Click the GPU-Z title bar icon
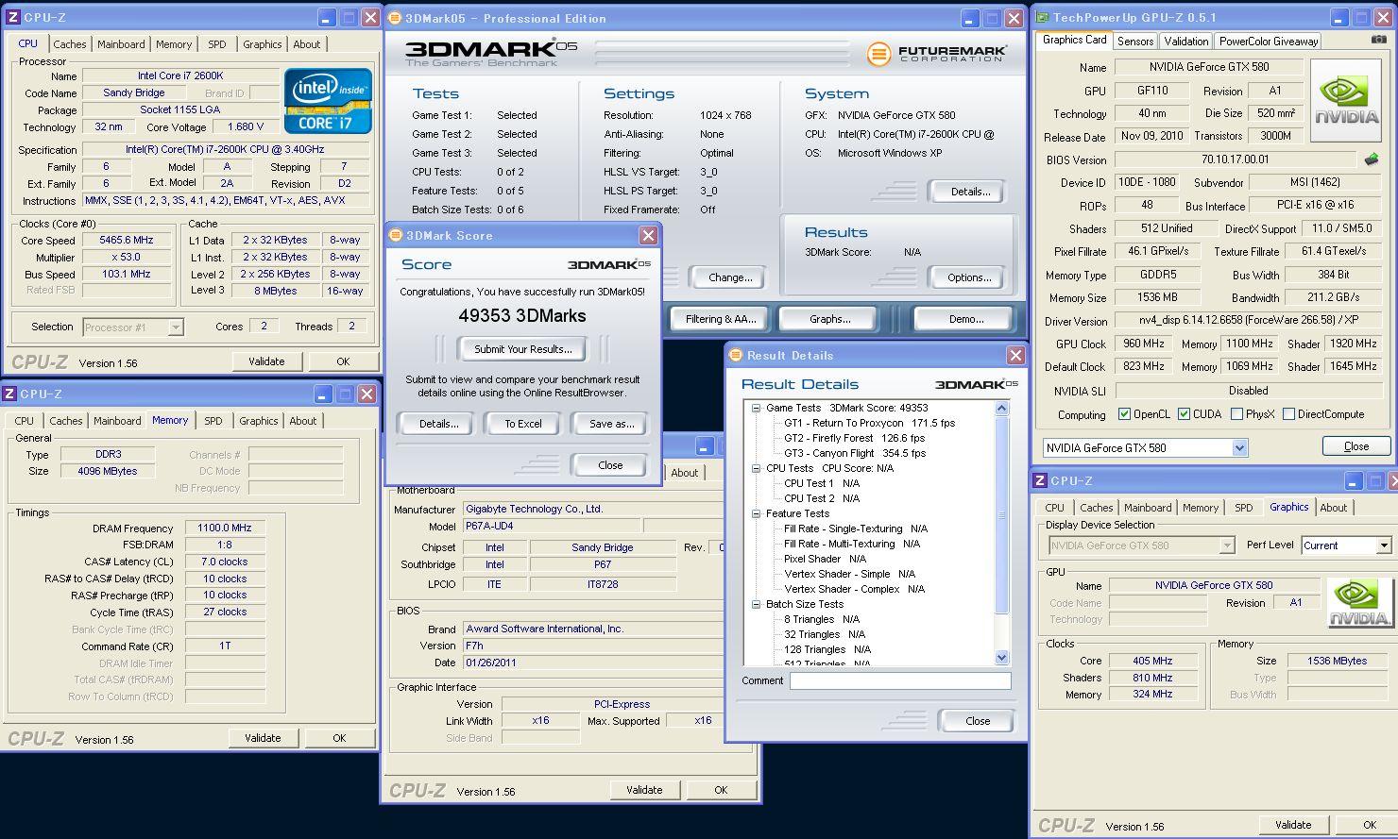 click(1042, 17)
